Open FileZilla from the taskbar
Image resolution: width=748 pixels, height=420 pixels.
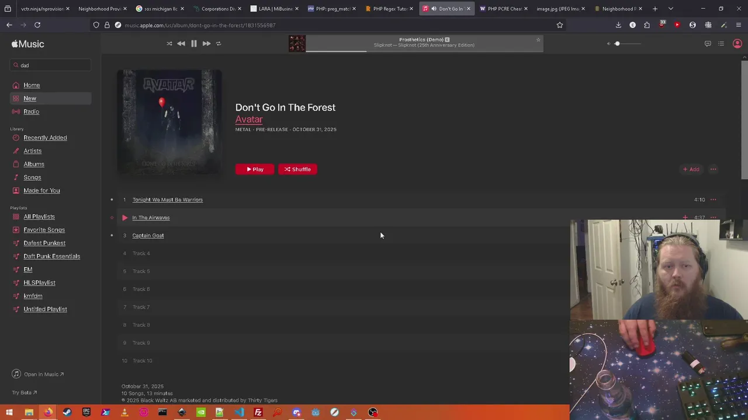(258, 412)
